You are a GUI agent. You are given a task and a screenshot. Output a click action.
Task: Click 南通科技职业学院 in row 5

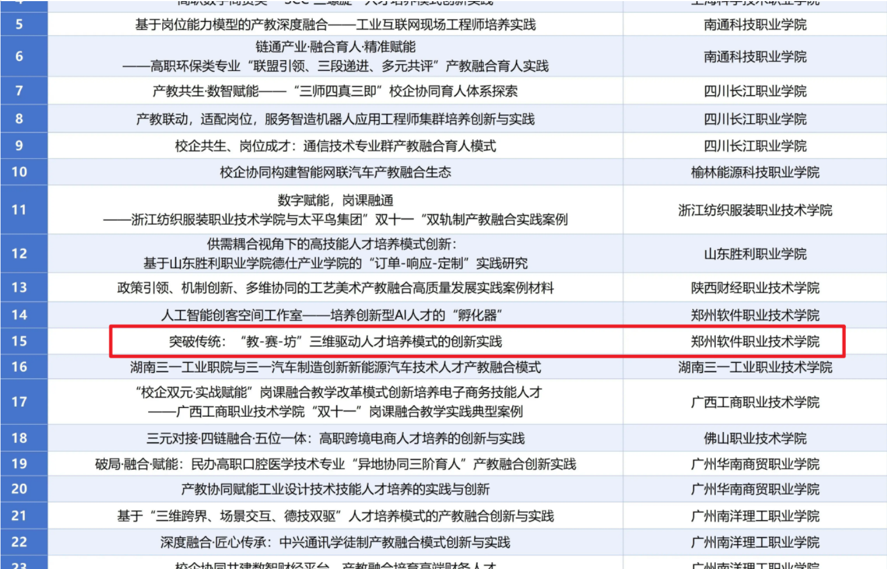click(755, 24)
